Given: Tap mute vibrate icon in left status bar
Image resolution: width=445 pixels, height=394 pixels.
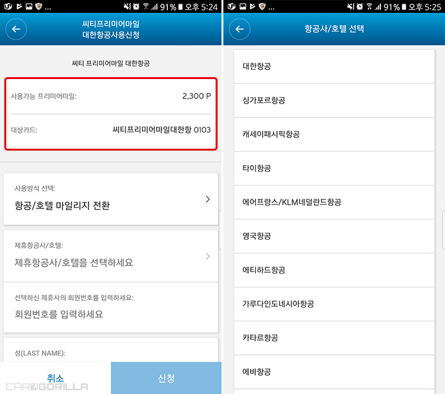Looking at the screenshot, I should tap(127, 6).
